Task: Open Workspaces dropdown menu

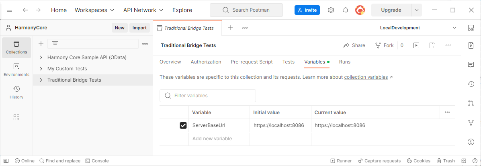Action: coord(94,10)
